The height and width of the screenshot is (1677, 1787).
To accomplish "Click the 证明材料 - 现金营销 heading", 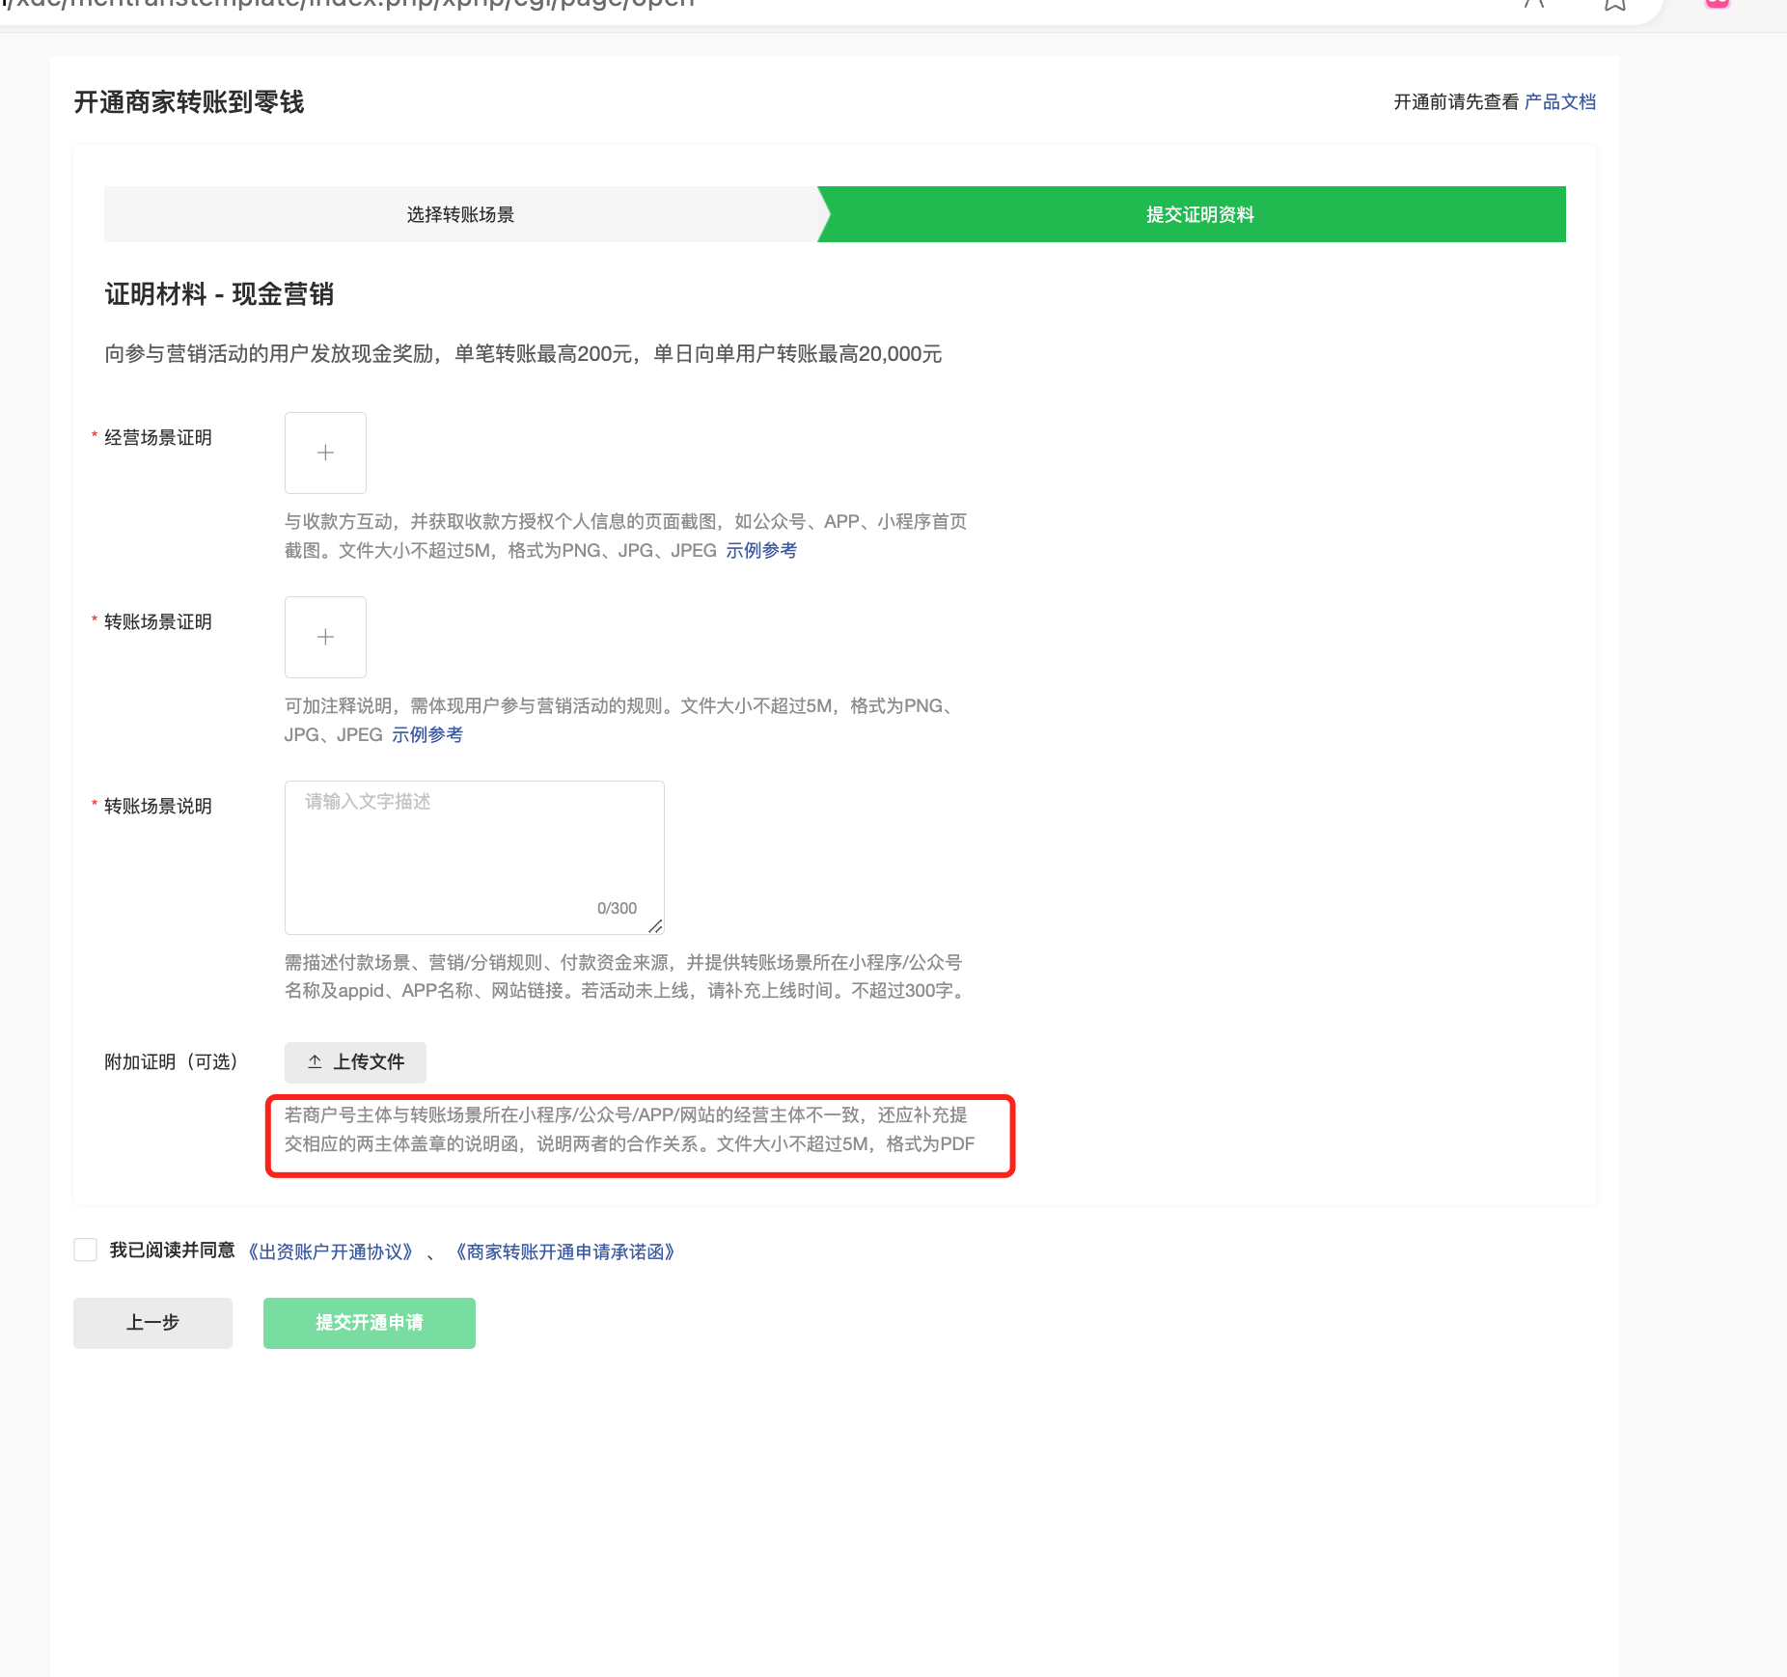I will 219,294.
